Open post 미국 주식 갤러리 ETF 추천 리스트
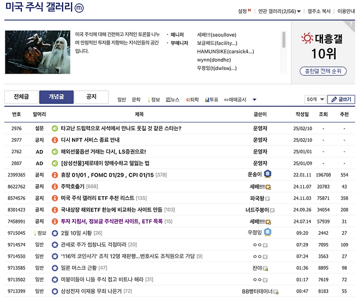This screenshot has height=297, width=359. click(98, 198)
